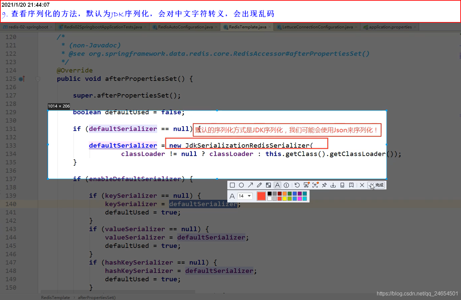Screen dimensions: 461x300
Task: Click the large current red color swatch
Action: (261, 196)
